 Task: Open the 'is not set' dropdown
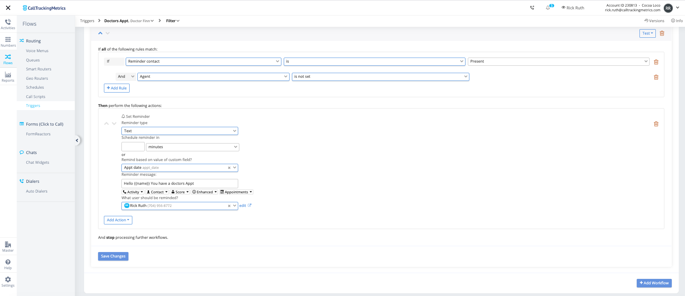tap(380, 77)
